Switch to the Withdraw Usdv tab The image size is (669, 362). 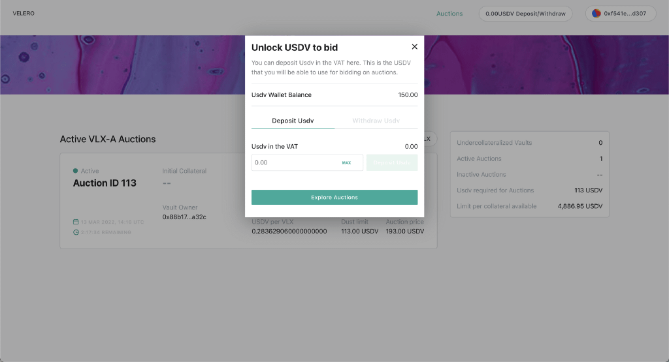click(x=376, y=121)
